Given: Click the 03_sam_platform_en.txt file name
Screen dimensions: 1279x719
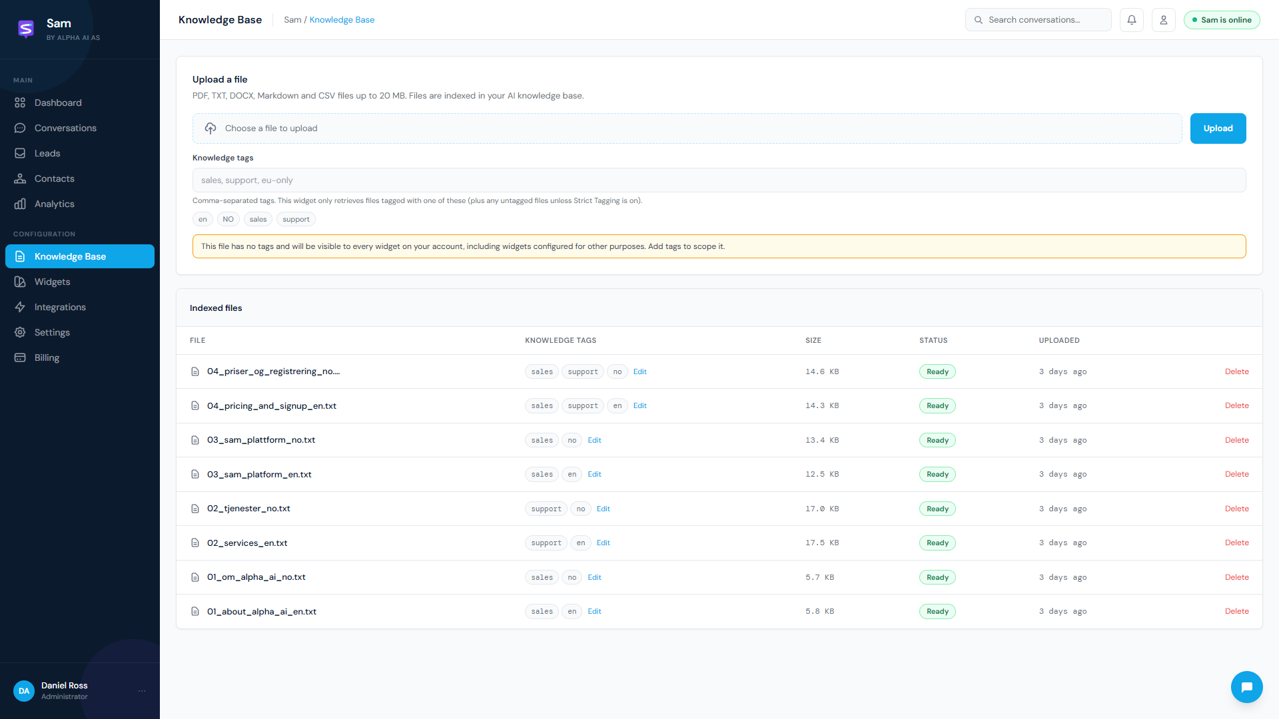Looking at the screenshot, I should (x=259, y=475).
